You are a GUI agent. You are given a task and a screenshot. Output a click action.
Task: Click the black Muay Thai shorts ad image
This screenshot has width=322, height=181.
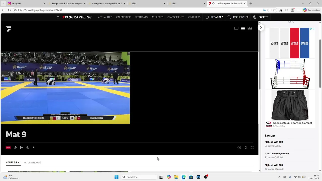290,105
